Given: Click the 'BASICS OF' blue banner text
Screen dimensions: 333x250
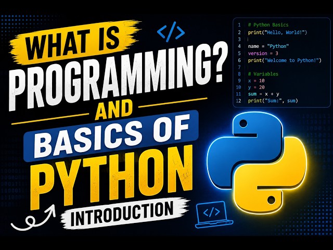Looking at the screenshot, I should (x=111, y=136).
